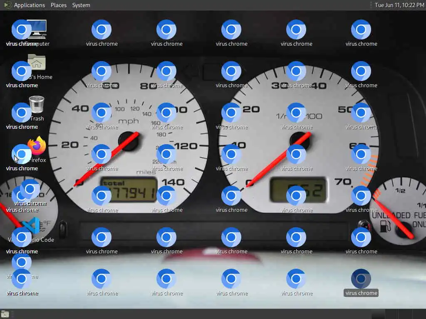Click the highlighted virus chrome icon
Viewport: 426px width, 319px height.
(x=361, y=279)
